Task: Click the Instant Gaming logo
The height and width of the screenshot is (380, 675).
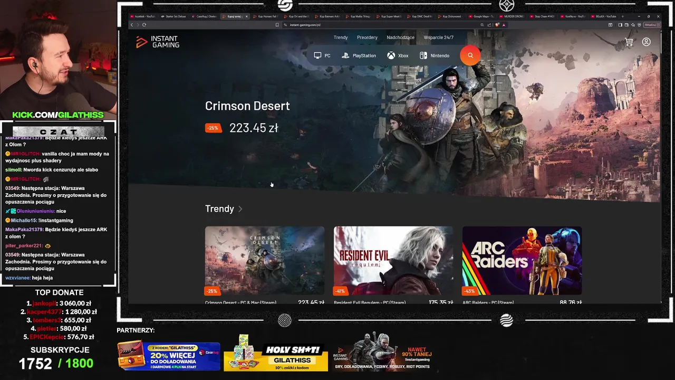Action: pos(158,42)
